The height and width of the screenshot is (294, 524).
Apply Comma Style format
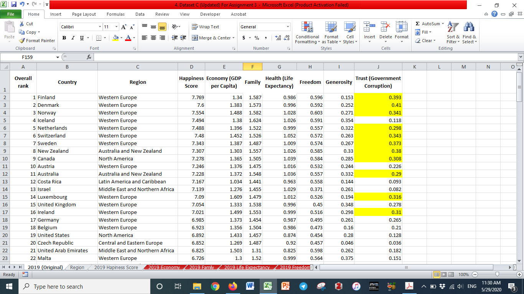point(266,38)
